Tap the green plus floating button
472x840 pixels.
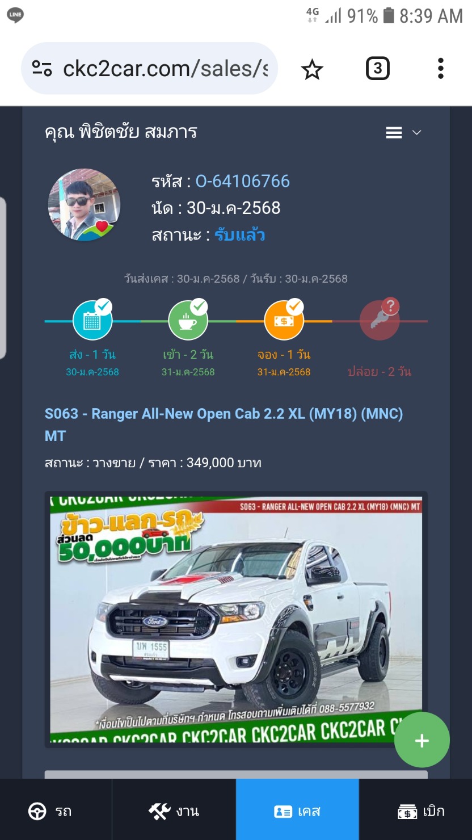pos(422,740)
